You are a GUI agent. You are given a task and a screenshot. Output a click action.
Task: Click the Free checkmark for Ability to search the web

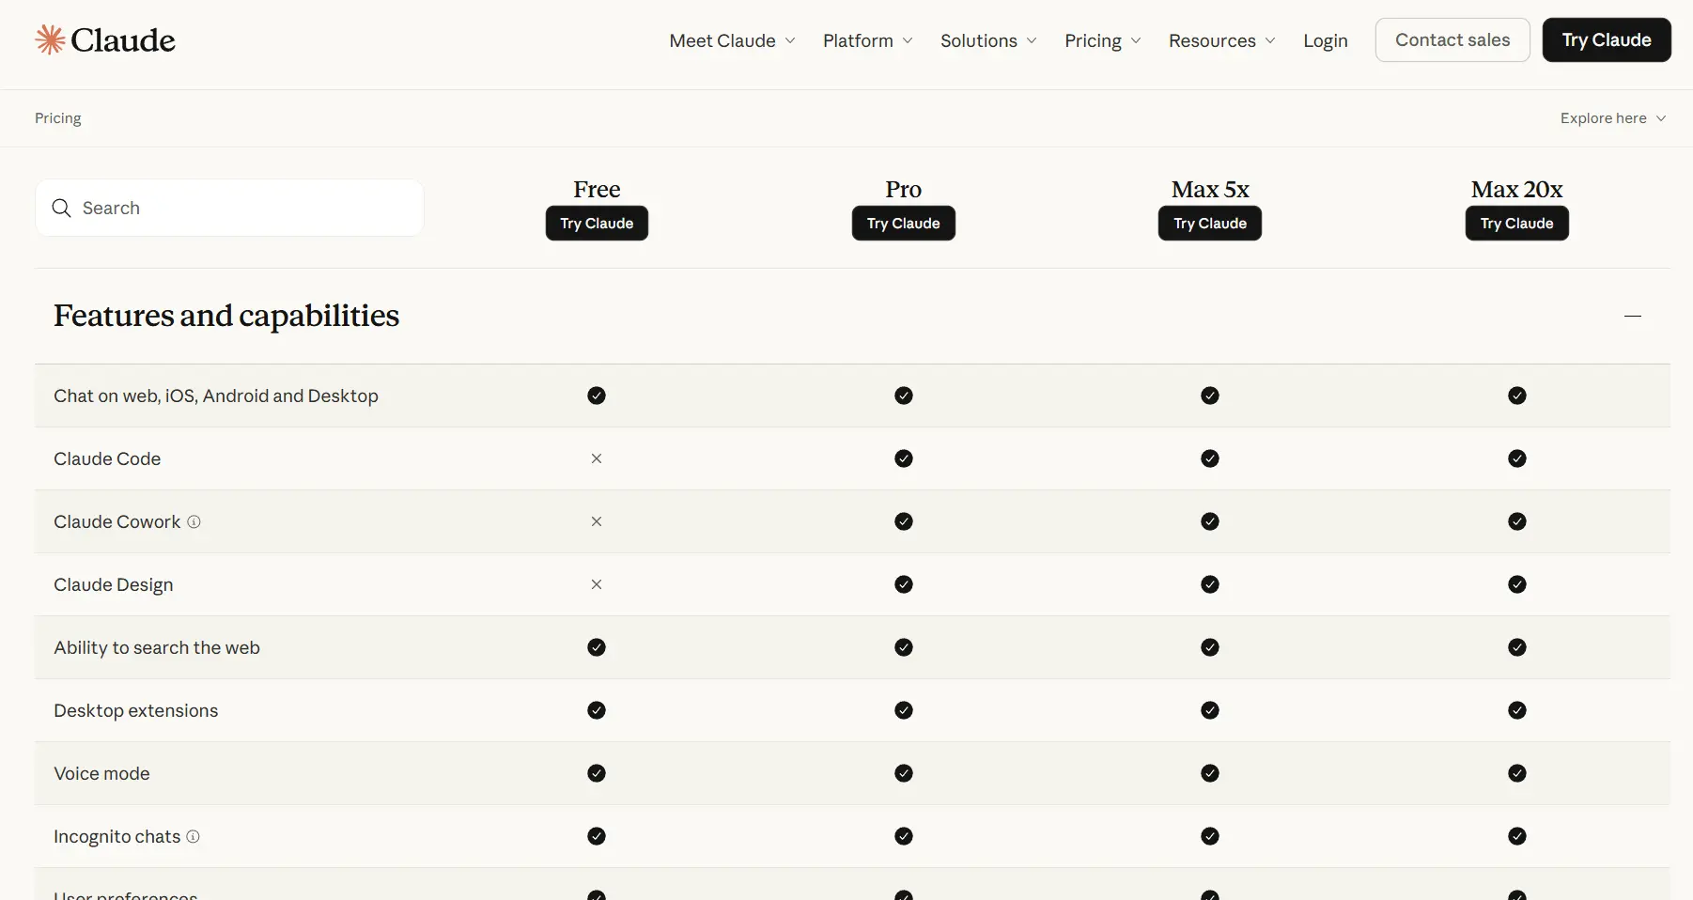pos(597,647)
